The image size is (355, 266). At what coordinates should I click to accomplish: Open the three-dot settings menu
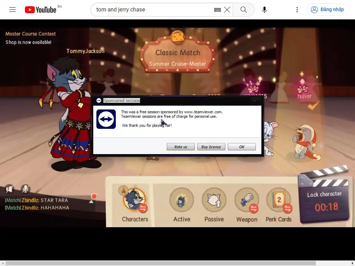297,10
